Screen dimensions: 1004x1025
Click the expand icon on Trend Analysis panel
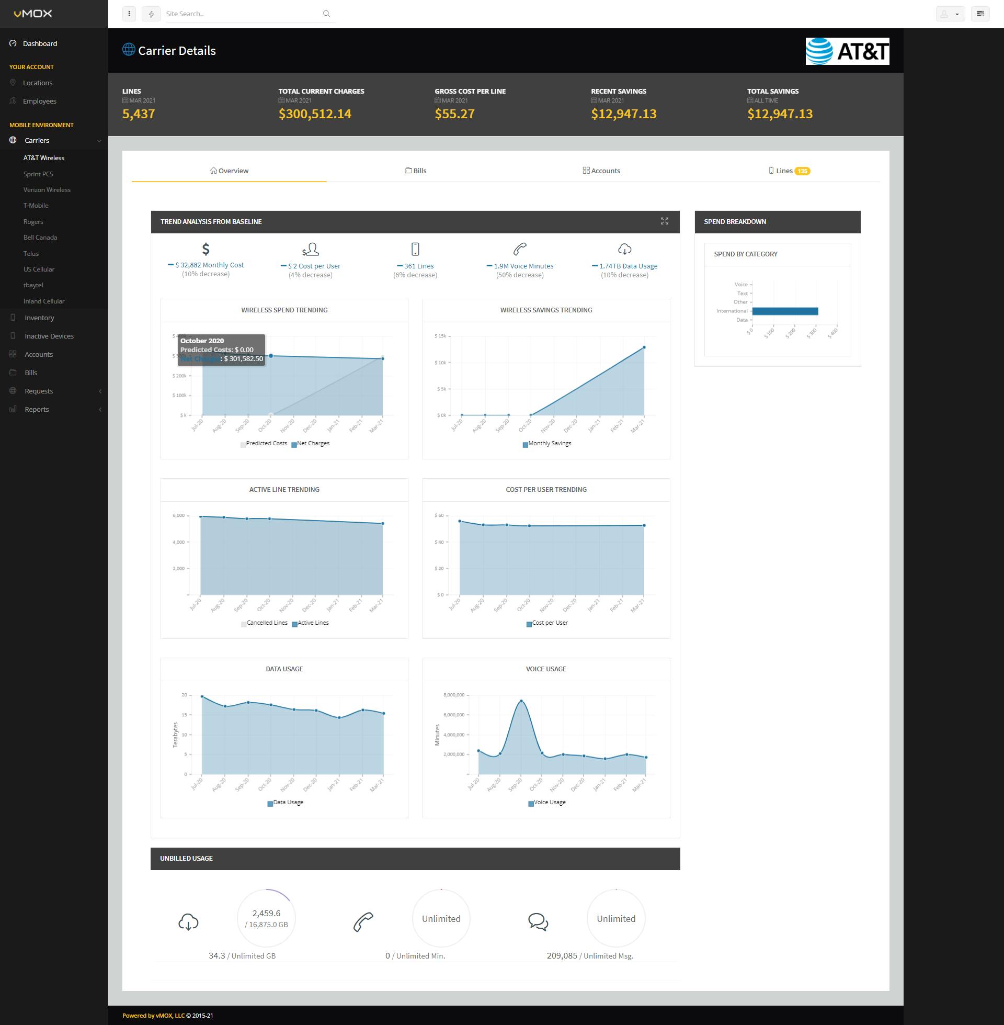click(x=665, y=221)
